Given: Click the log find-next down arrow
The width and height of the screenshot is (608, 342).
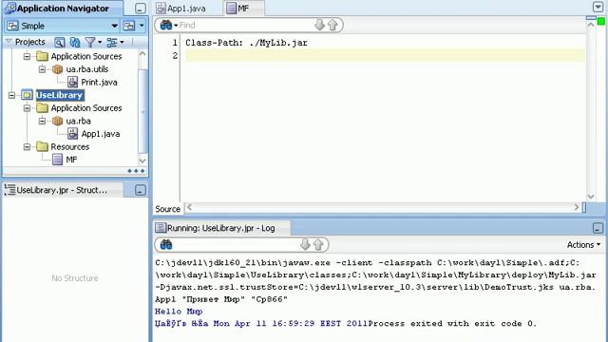Looking at the screenshot, I should pyautogui.click(x=305, y=245).
